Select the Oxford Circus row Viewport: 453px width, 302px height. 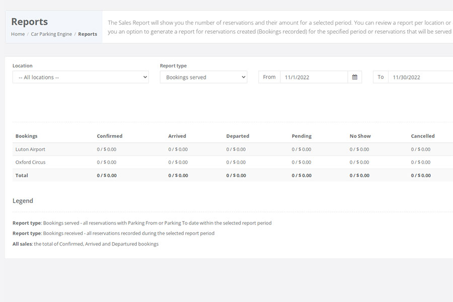pos(233,163)
